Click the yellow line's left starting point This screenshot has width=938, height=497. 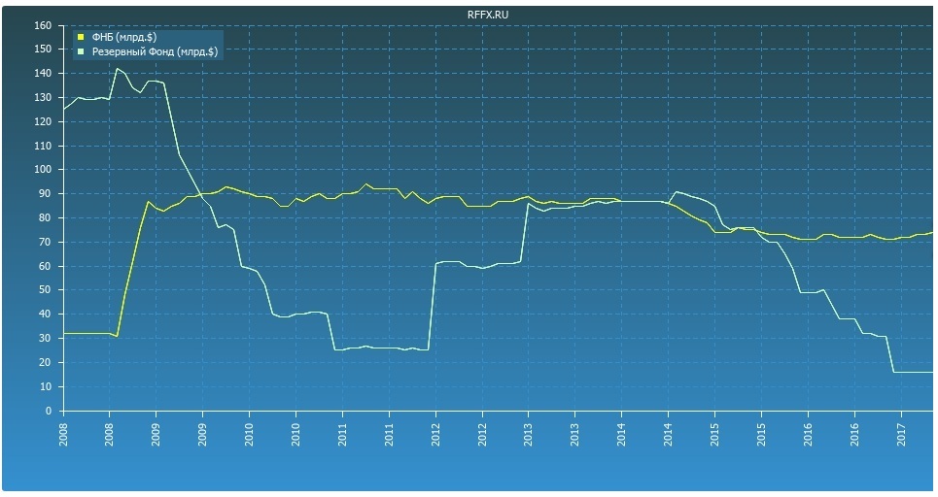(64, 333)
